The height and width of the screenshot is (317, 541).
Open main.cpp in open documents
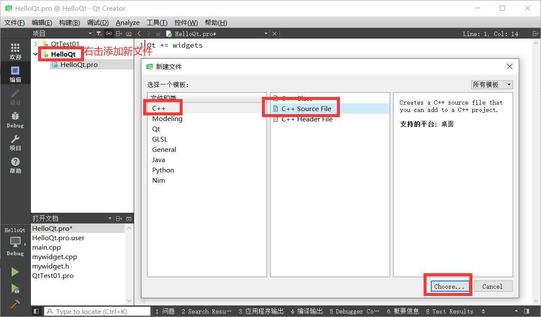click(x=46, y=247)
